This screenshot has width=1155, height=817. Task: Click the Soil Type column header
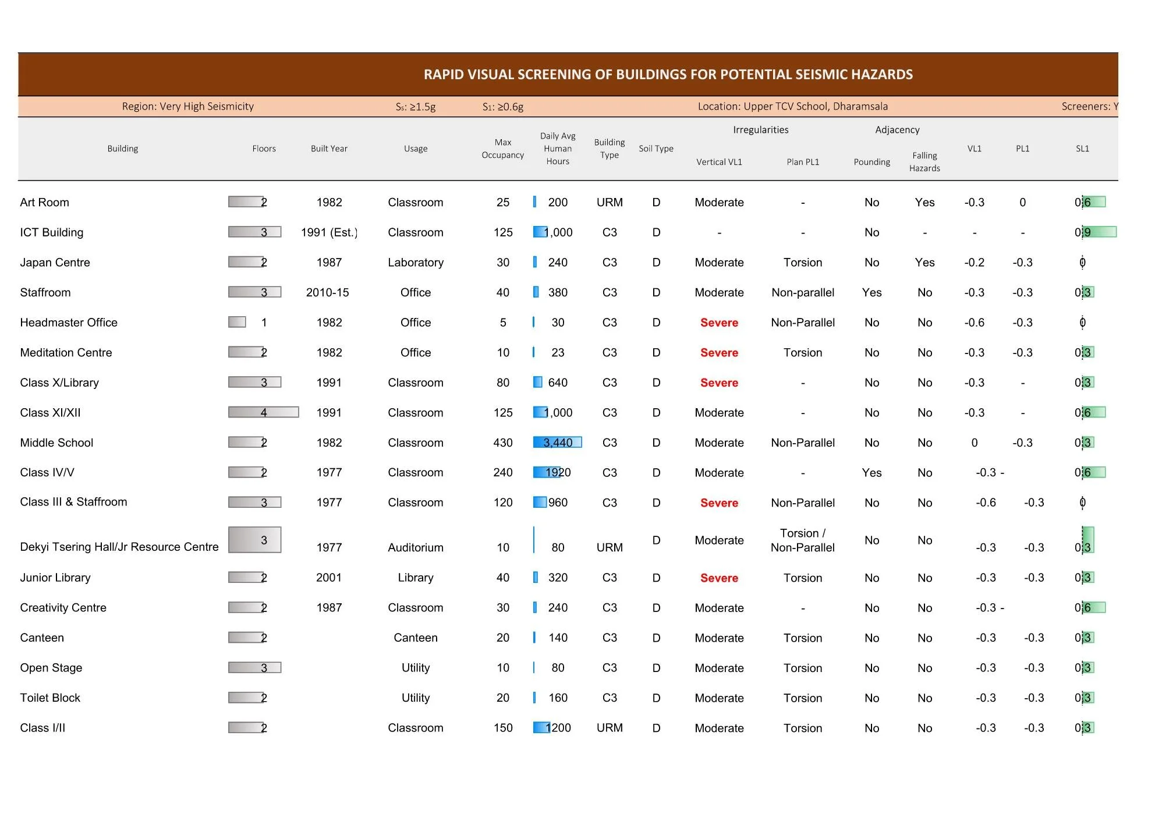(x=656, y=148)
